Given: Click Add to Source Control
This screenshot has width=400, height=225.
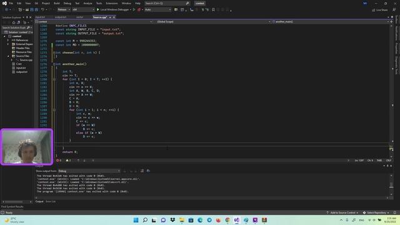Looking at the screenshot, I should 342,212.
